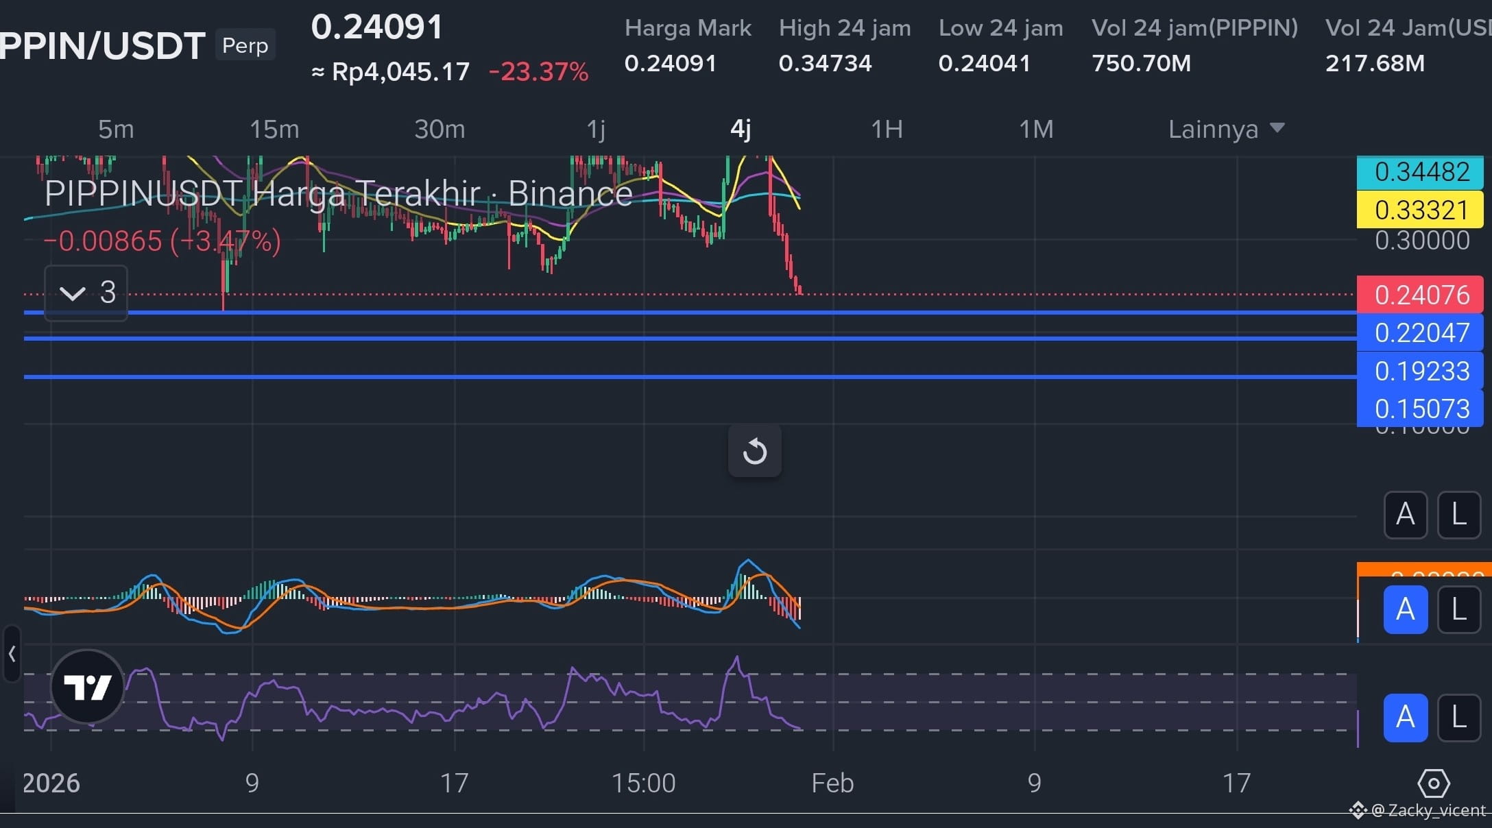This screenshot has height=828, width=1492.
Task: Choose the 1M timeframe
Action: point(1035,129)
